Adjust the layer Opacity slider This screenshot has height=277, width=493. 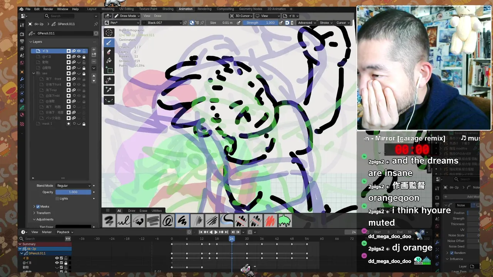point(73,192)
